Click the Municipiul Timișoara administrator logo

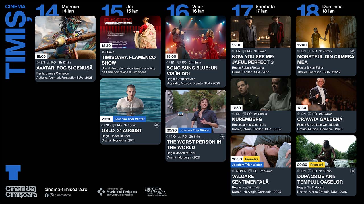coord(117,192)
